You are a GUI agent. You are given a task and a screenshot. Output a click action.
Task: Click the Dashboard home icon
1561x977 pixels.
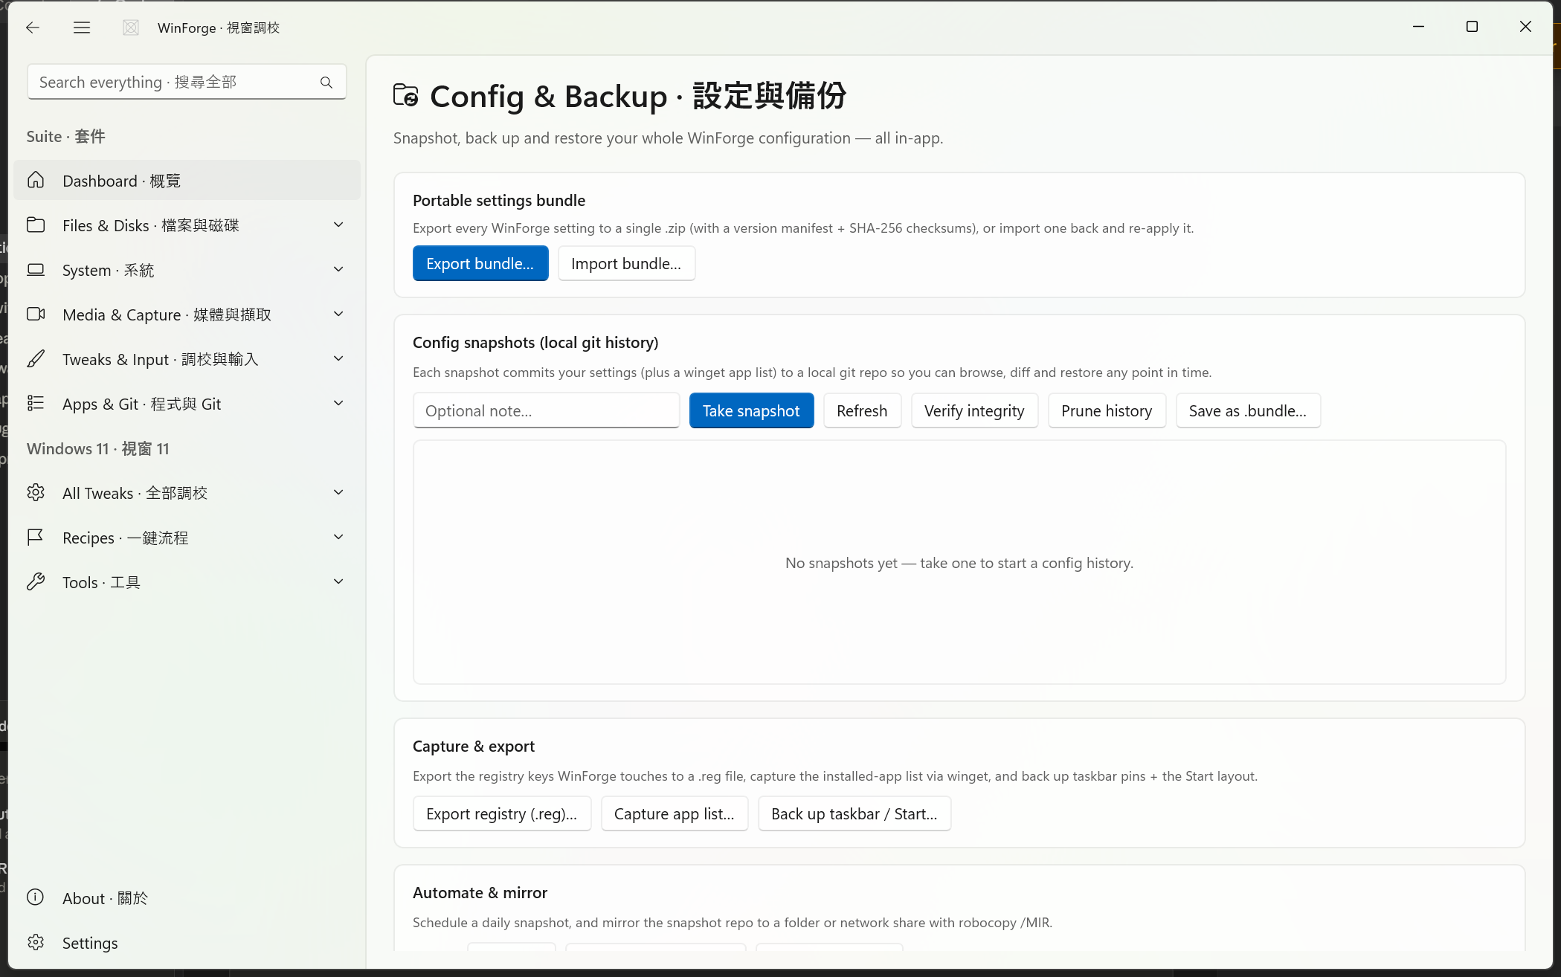click(x=36, y=181)
